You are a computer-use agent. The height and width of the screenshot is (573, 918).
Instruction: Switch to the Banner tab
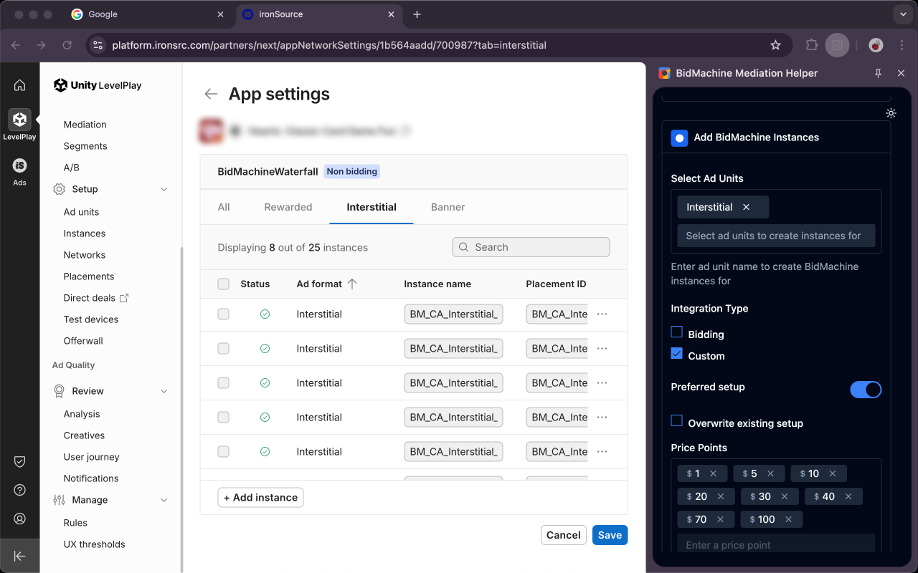448,207
